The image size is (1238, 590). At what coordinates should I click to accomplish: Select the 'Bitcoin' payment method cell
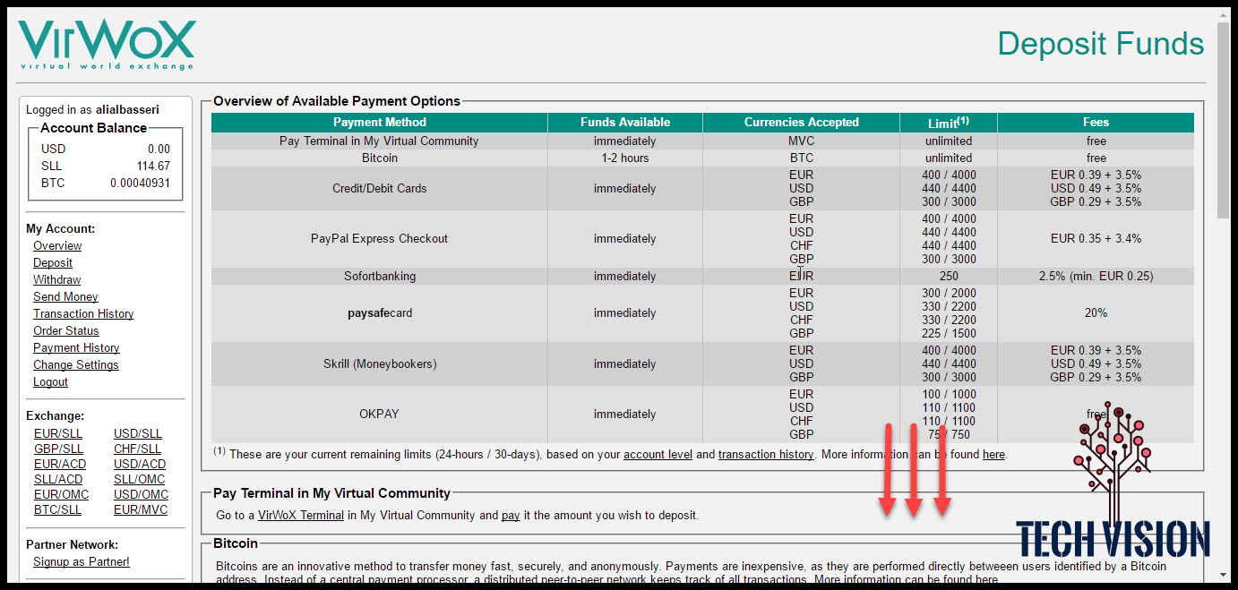[380, 158]
